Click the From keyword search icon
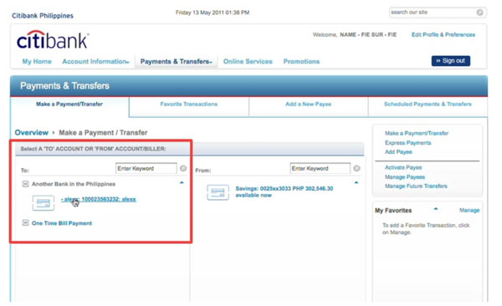 pos(356,168)
